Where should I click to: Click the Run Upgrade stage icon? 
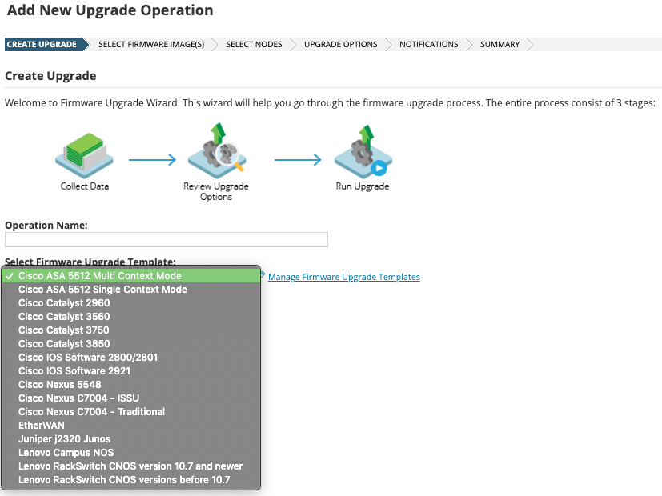click(363, 151)
